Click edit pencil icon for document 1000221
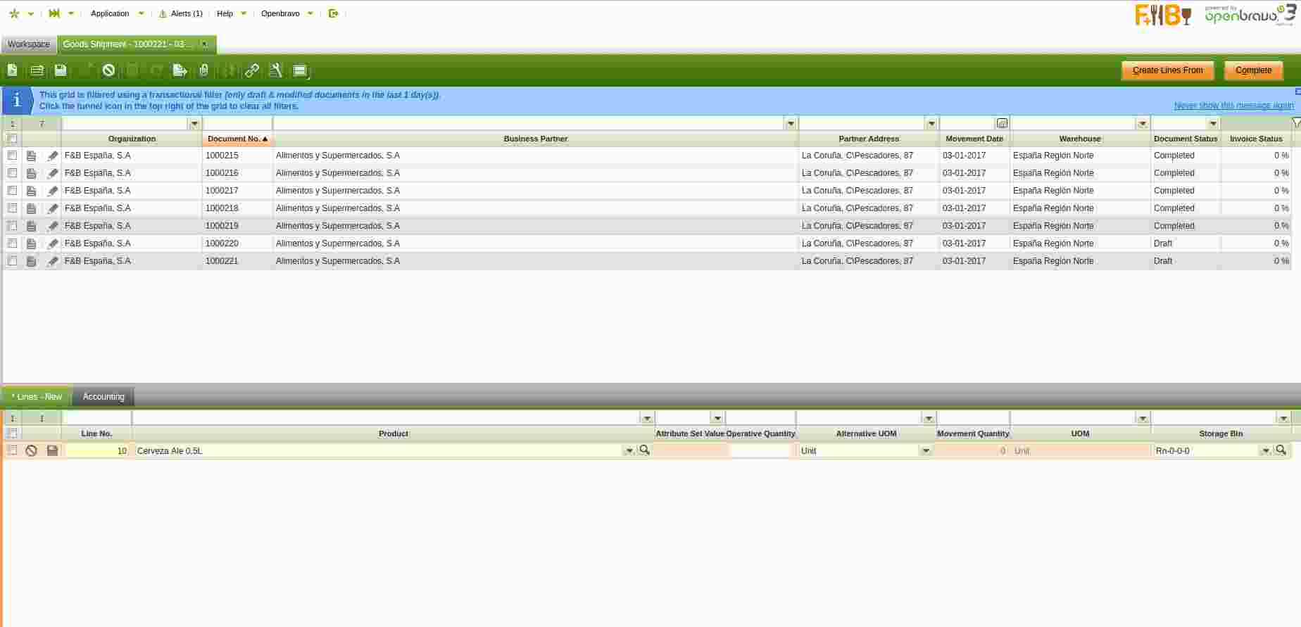Viewport: 1301px width, 627px height. click(53, 261)
